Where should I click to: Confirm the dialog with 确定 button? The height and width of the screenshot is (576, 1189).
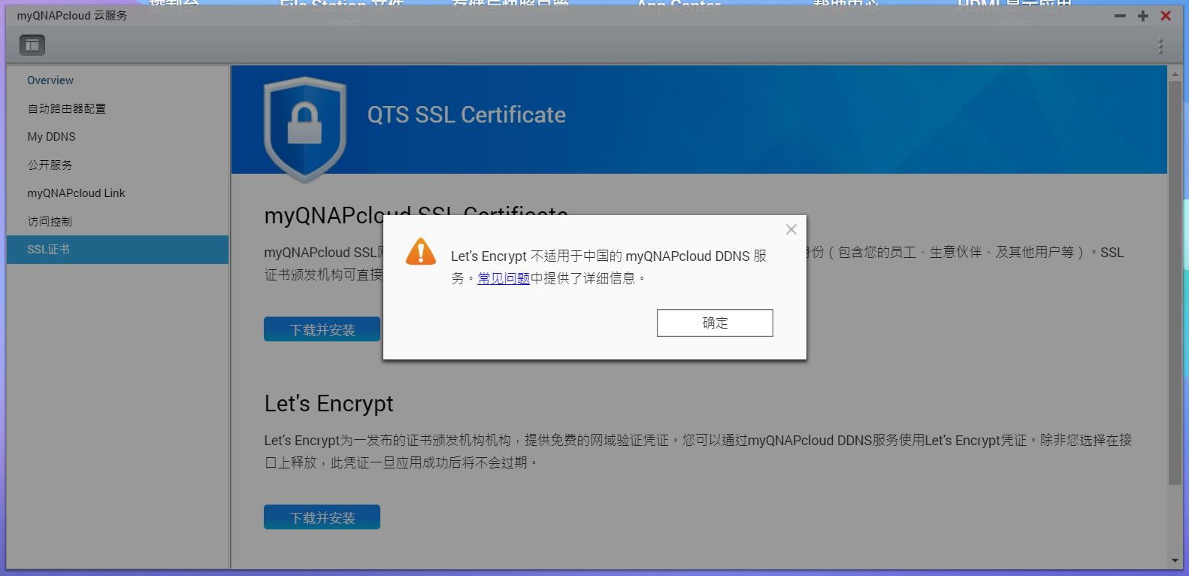coord(715,323)
